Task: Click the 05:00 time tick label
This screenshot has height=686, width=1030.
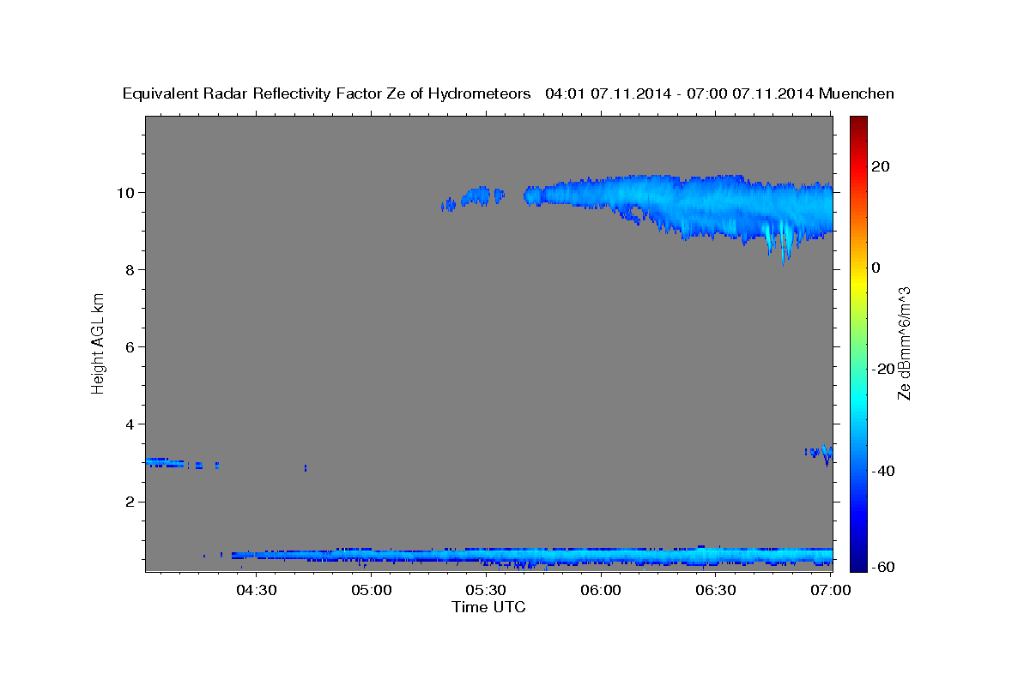Action: [372, 590]
